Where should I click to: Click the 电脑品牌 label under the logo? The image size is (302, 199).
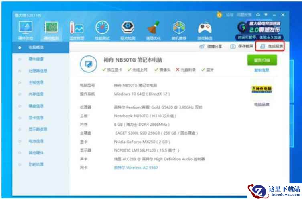[x=262, y=105]
